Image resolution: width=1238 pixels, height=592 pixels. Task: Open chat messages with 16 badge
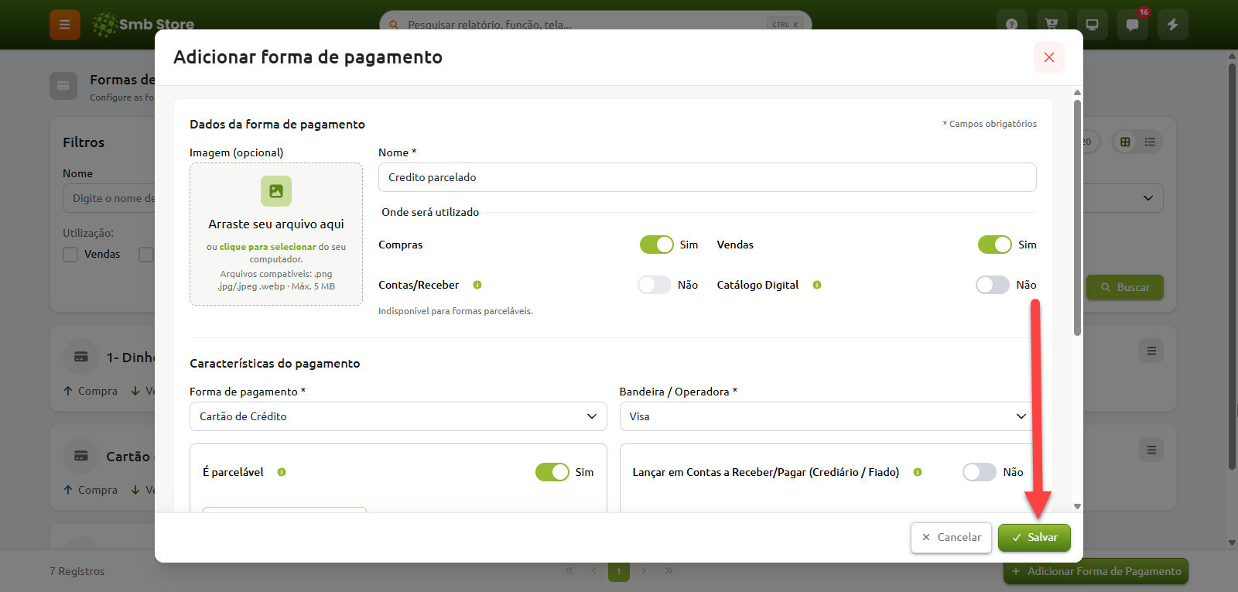(x=1132, y=24)
